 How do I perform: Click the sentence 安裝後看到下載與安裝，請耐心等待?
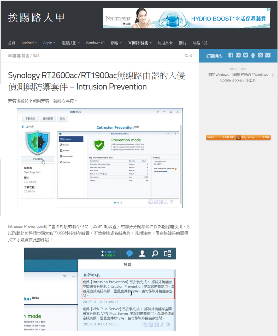[x=43, y=101]
